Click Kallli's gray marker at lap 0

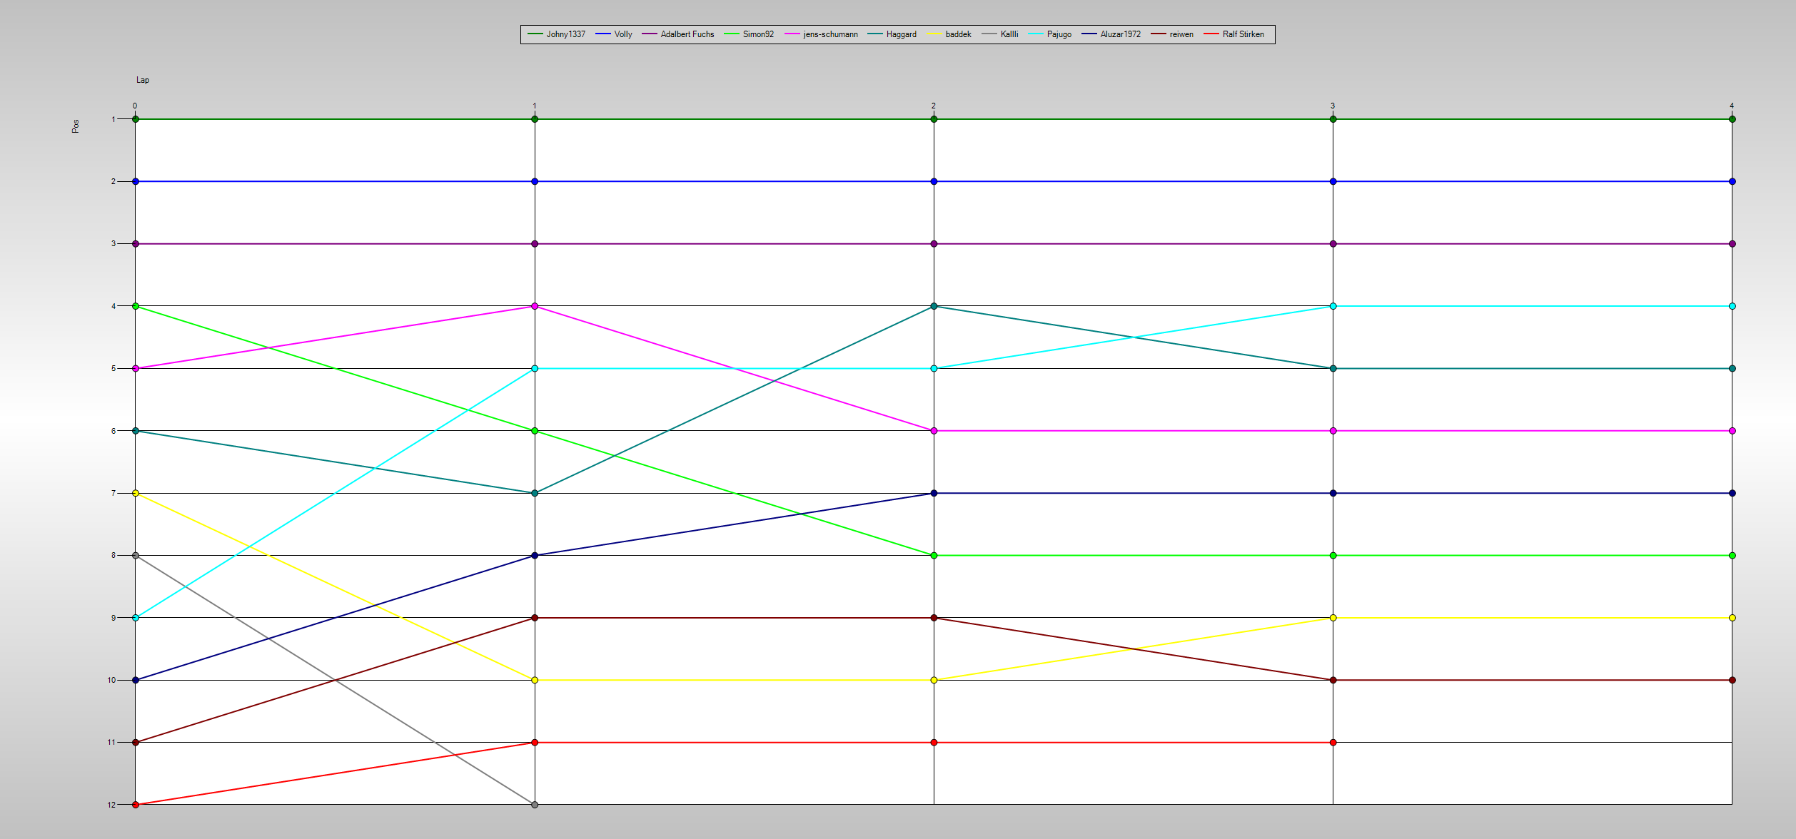click(x=136, y=555)
